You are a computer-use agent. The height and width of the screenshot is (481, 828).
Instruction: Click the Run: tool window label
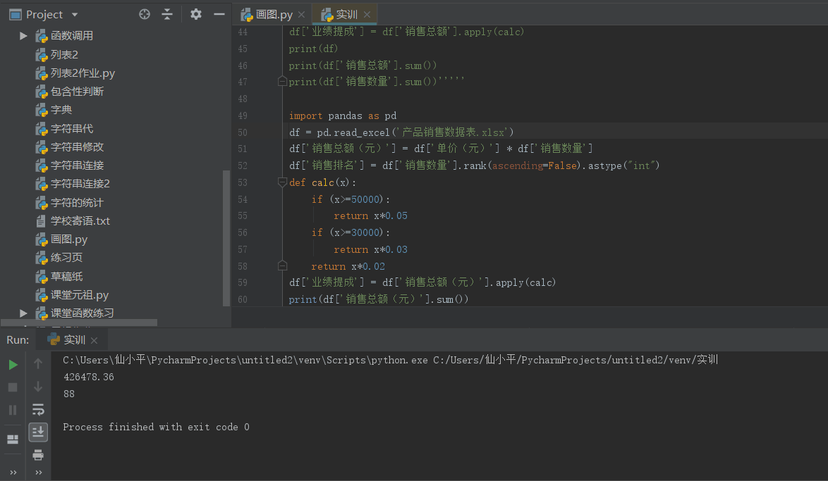coord(18,339)
